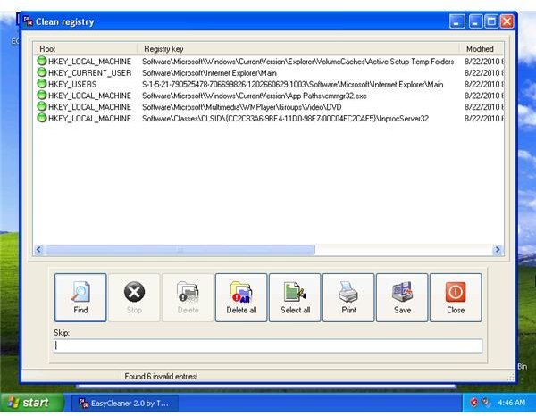The width and height of the screenshot is (536, 416).
Task: Click EasyCleaner 2.0 taskbar button
Action: (x=124, y=403)
